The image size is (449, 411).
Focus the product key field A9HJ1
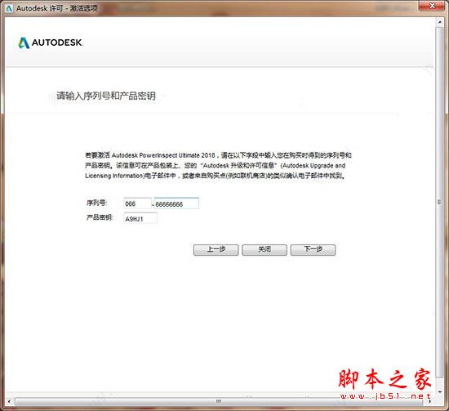pyautogui.click(x=140, y=218)
